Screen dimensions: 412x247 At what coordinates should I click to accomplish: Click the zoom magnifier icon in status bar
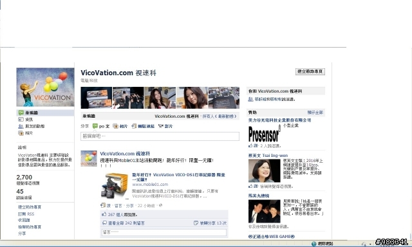(363, 244)
